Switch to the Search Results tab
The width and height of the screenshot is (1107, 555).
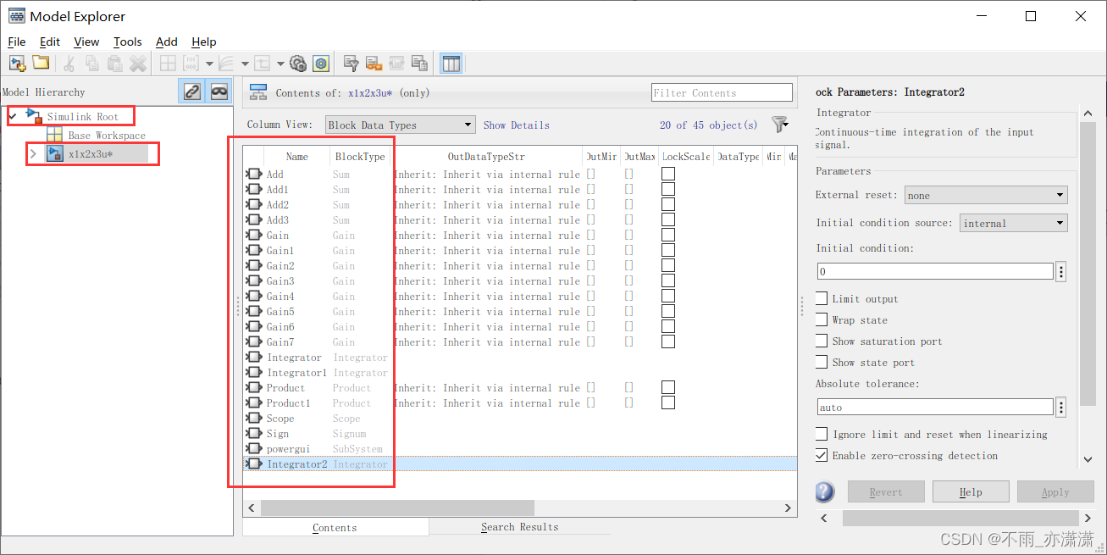point(520,527)
